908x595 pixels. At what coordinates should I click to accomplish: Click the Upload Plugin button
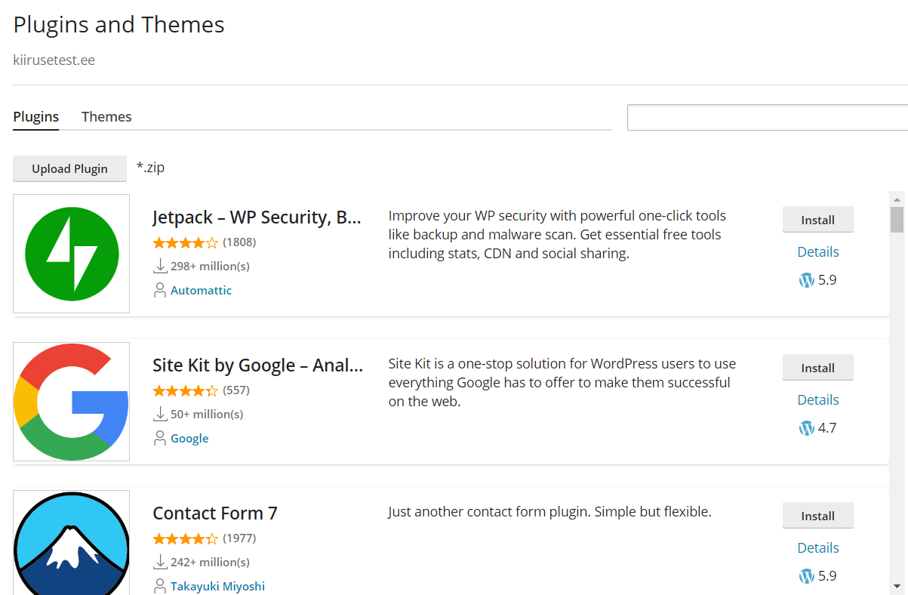coord(69,168)
